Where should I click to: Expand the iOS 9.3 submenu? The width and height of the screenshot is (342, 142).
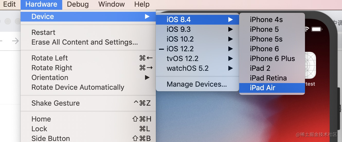pyautogui.click(x=197, y=29)
